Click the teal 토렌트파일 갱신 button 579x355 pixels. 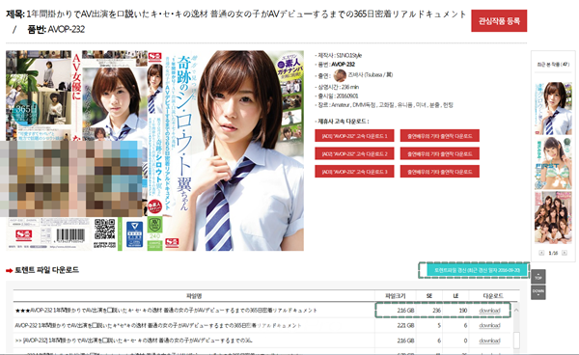click(477, 270)
